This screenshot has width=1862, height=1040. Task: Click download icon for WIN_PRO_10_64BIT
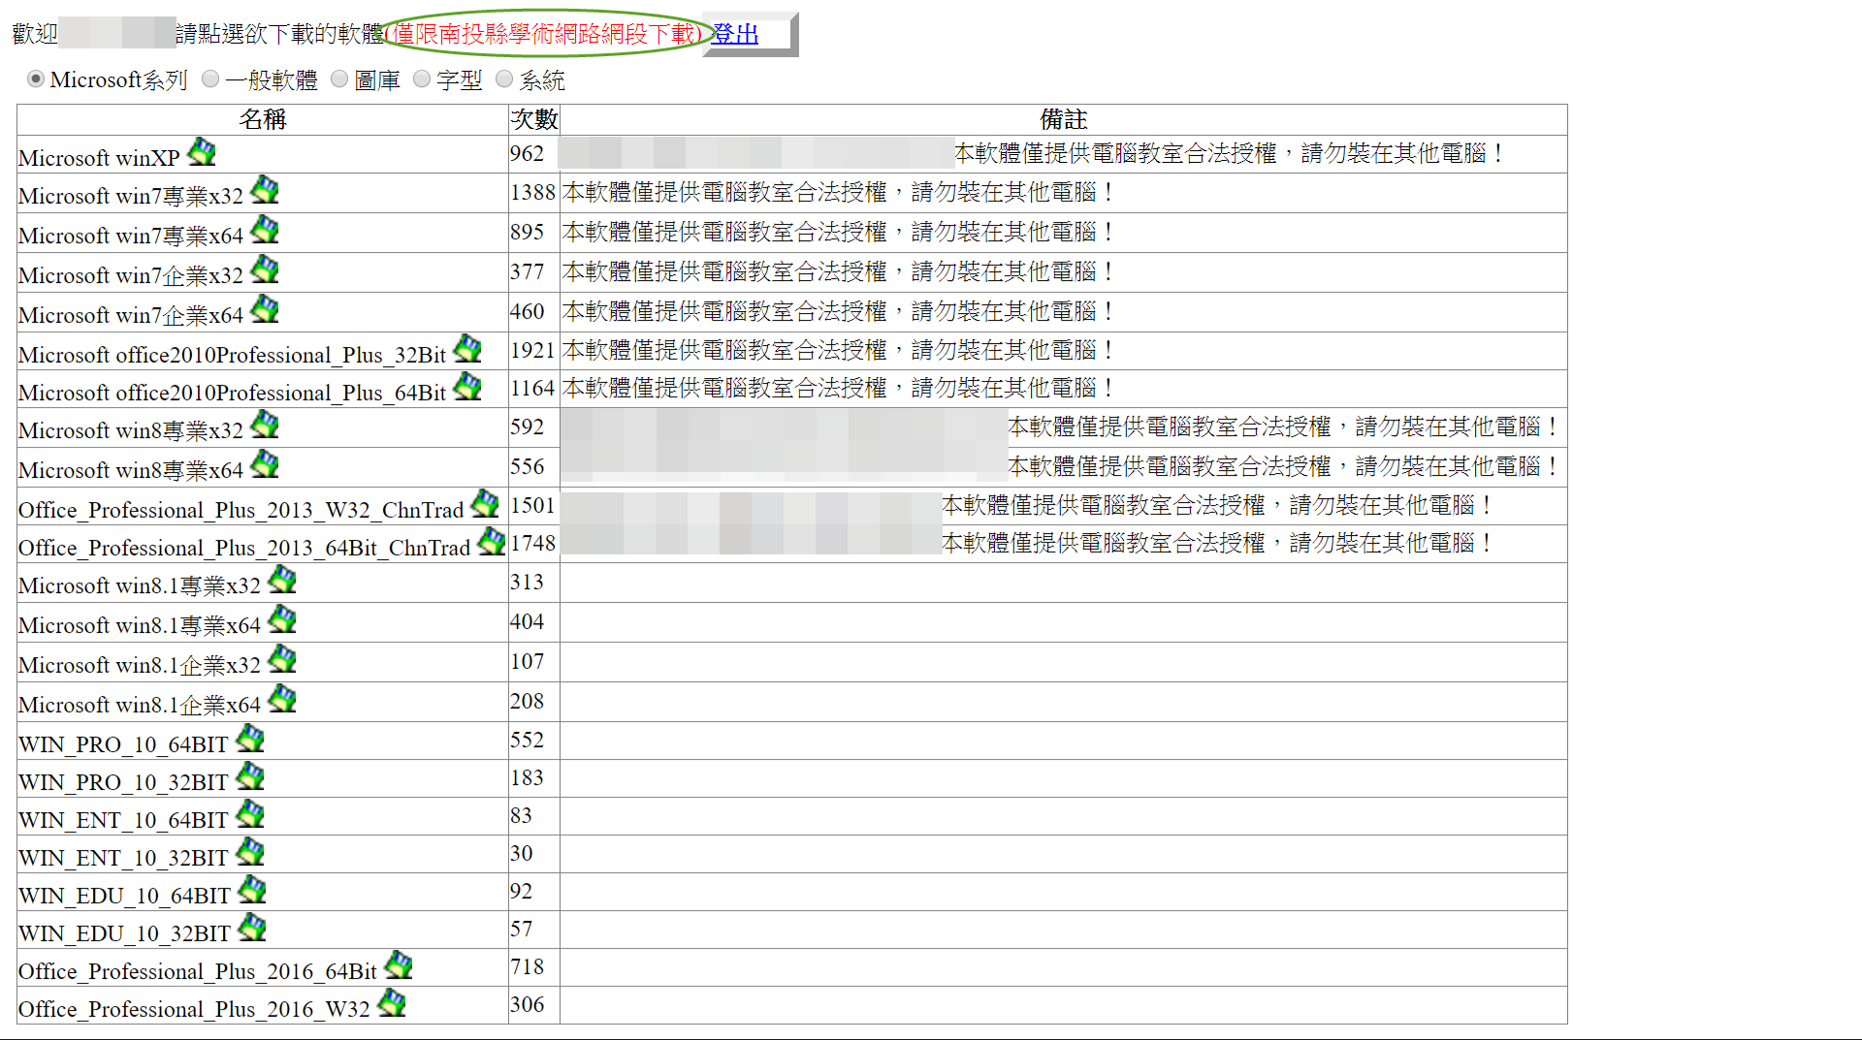[x=250, y=738]
